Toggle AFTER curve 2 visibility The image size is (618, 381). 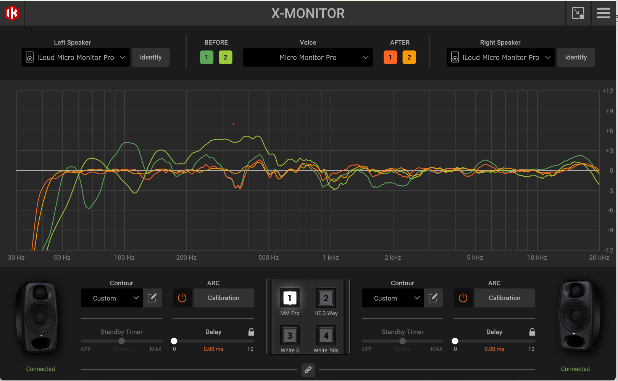(409, 58)
